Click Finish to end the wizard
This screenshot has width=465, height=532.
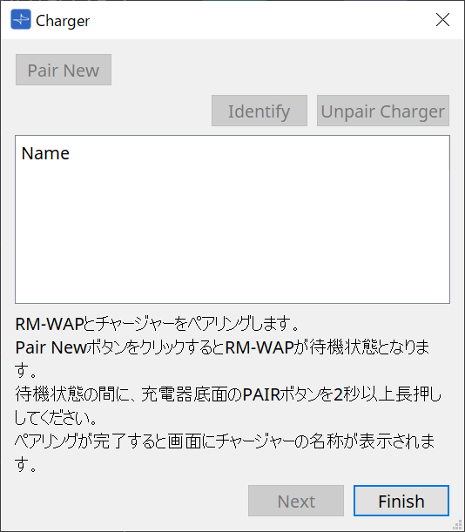(x=401, y=501)
